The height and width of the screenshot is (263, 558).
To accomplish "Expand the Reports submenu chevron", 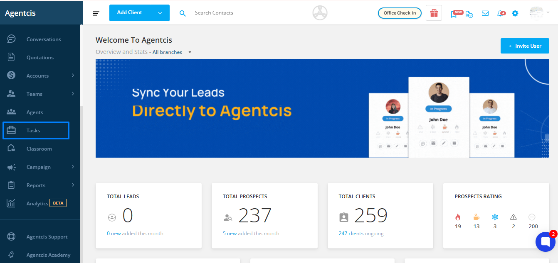I will point(73,185).
